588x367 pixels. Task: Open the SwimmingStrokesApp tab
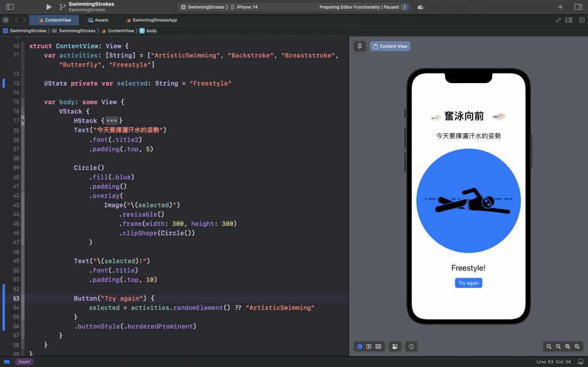[x=152, y=20]
